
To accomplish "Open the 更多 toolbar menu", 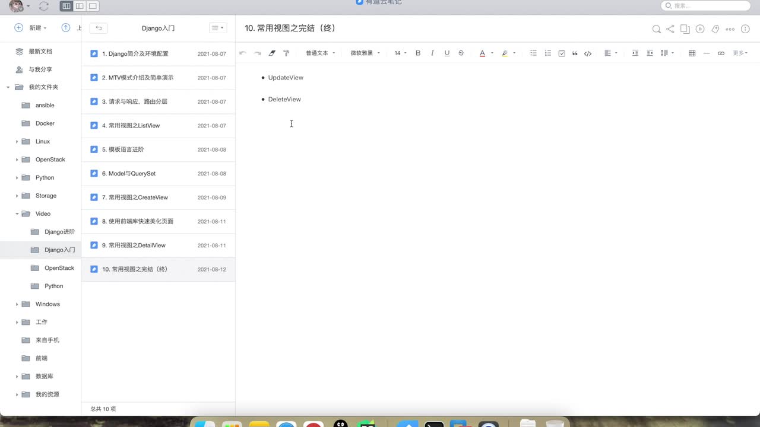I will tap(740, 53).
